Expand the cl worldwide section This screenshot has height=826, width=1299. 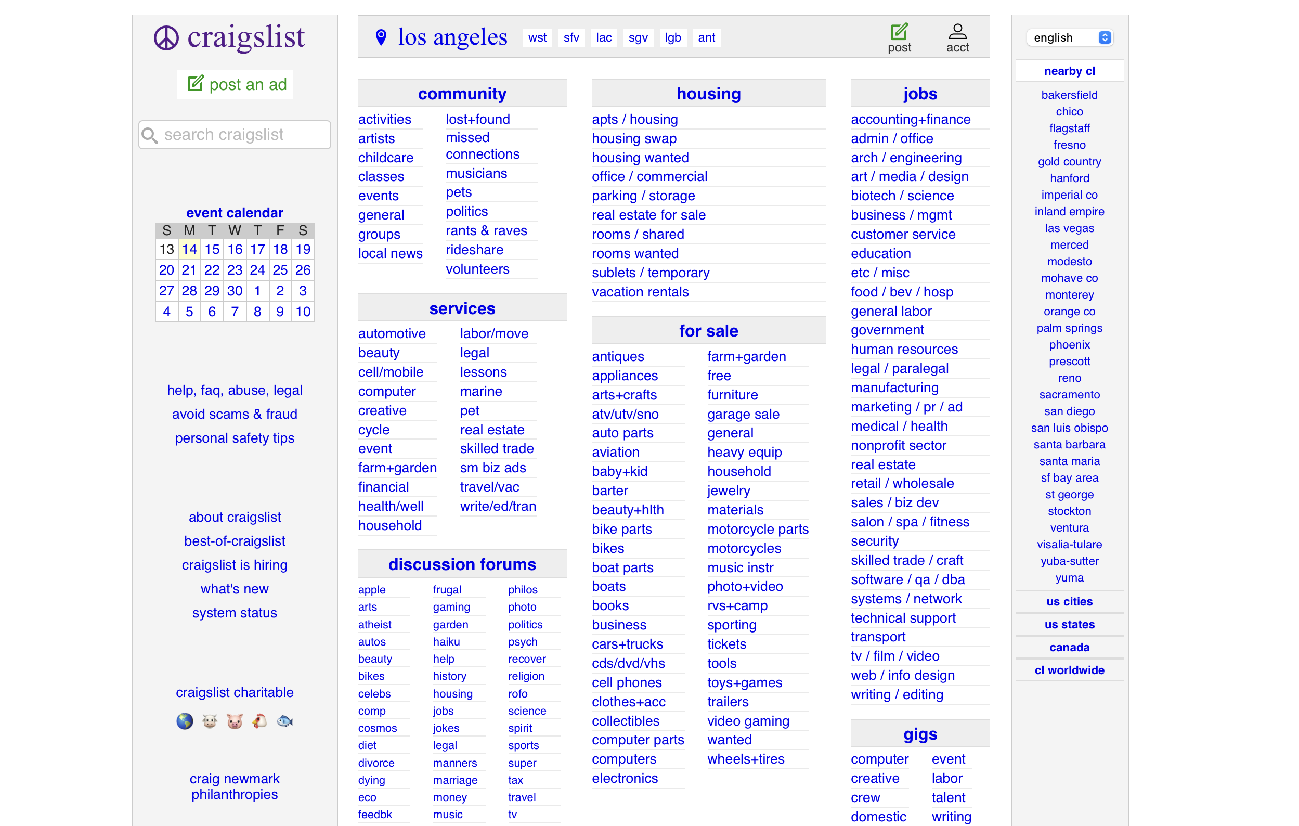1069,669
